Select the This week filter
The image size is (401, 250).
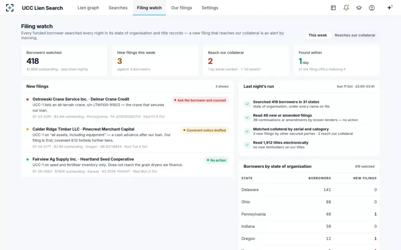pyautogui.click(x=318, y=35)
